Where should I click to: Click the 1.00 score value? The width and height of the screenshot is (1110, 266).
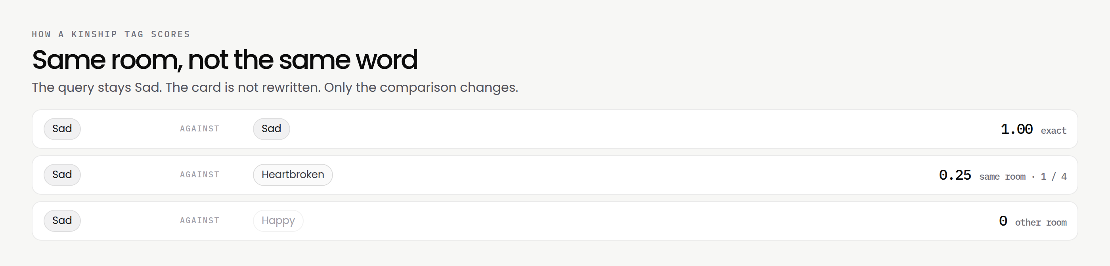pyautogui.click(x=1016, y=129)
